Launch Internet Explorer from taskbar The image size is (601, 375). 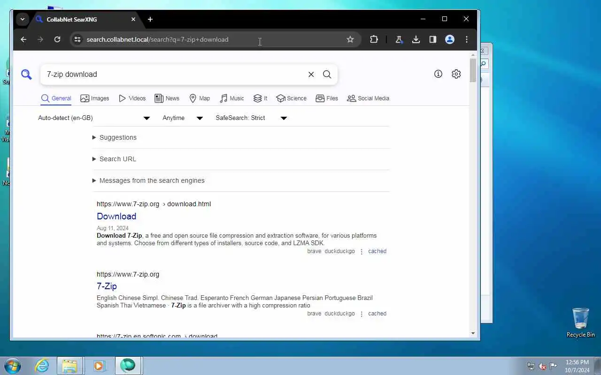tap(42, 366)
